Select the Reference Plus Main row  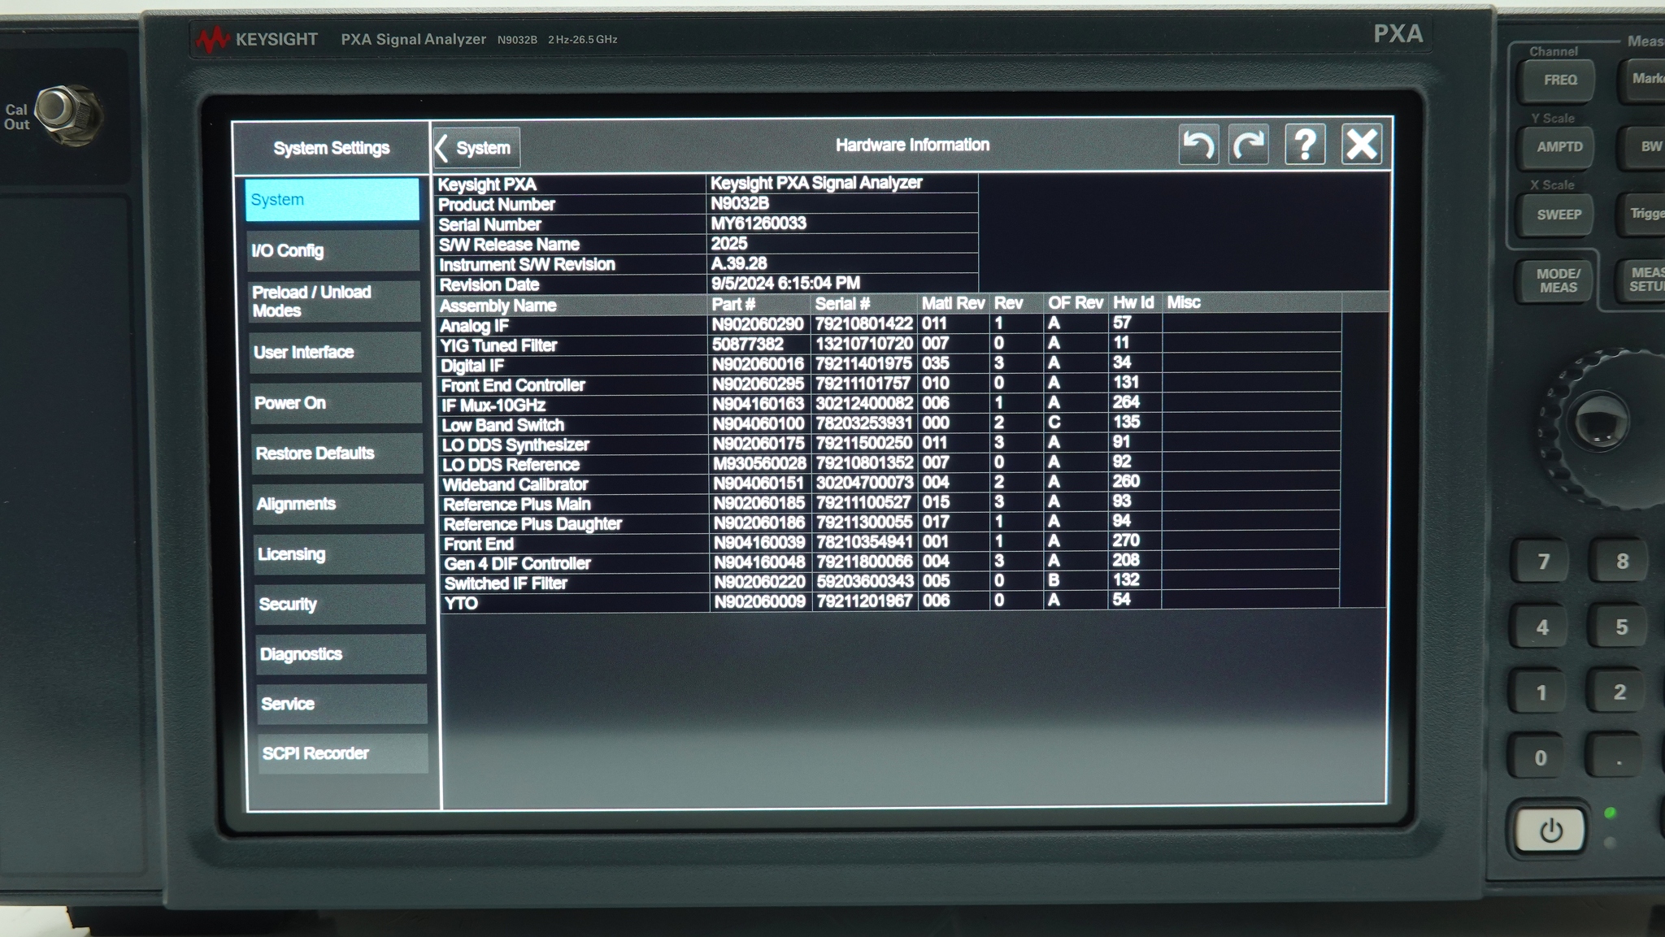click(889, 503)
